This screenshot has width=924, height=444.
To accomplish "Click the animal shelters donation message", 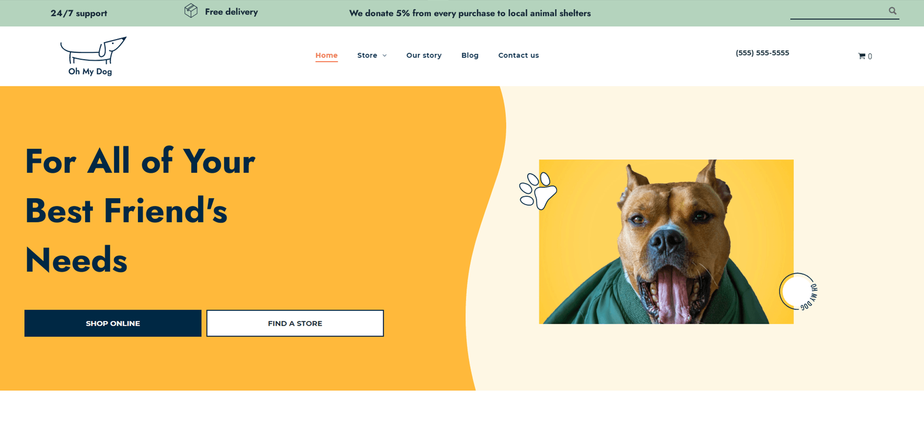I will 470,13.
